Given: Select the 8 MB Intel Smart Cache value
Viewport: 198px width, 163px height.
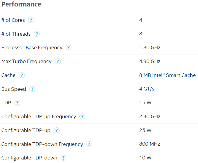Looking at the screenshot, I should point(167,75).
